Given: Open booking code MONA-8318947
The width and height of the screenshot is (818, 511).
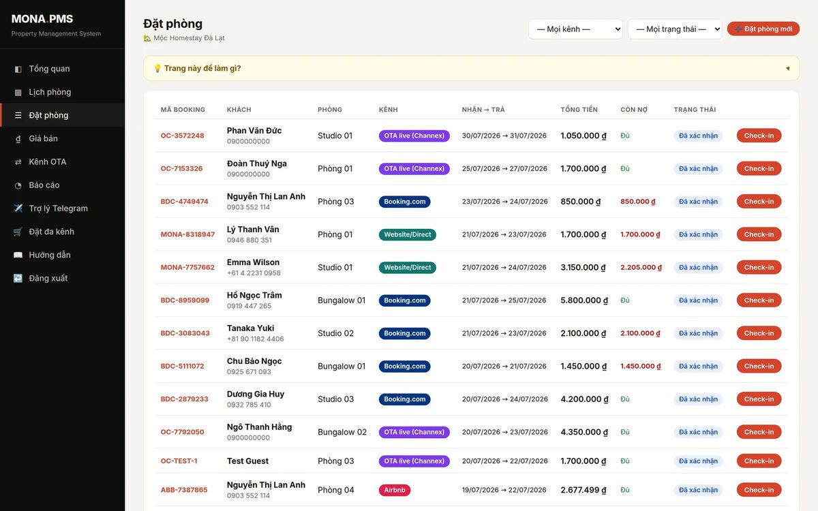Looking at the screenshot, I should click(x=187, y=234).
